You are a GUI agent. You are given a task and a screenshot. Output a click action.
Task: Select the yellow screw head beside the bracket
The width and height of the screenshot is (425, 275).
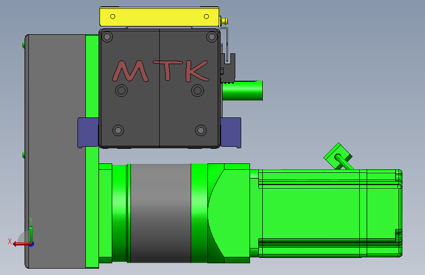coord(225,21)
